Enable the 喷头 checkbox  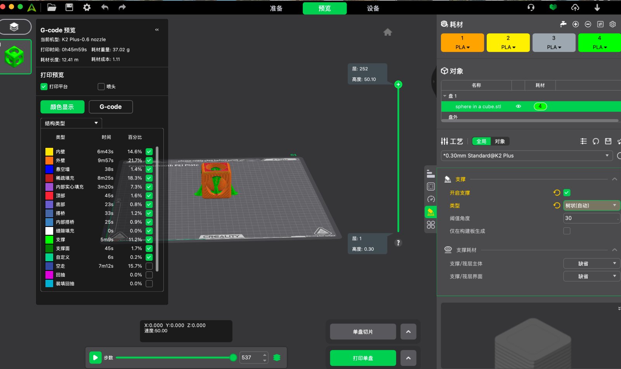101,87
